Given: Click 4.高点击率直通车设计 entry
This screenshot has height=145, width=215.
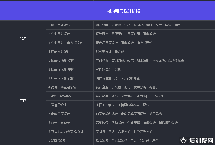Looking at the screenshot, I should pyautogui.click(x=64, y=87).
